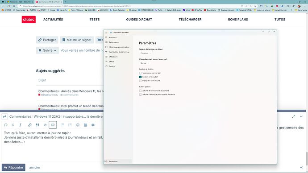Click annuler to cancel the reply

(34, 168)
